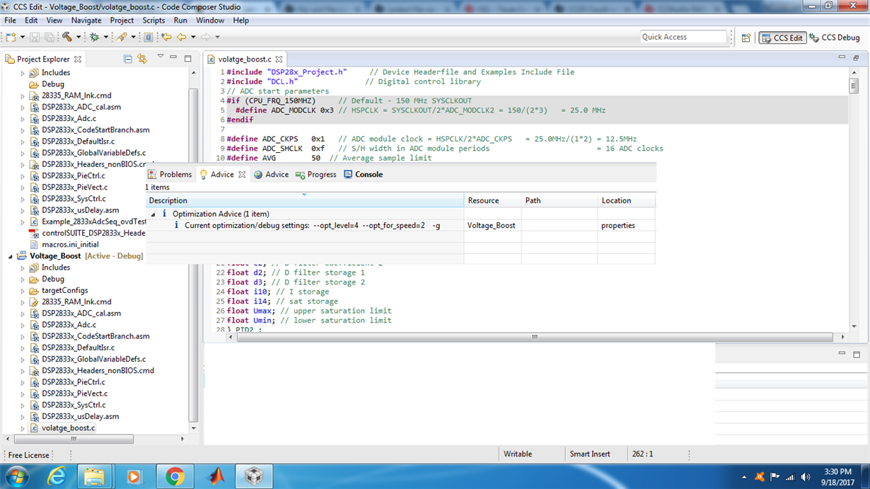Screen dimensions: 870x489
Task: Open the Navigate menu
Action: pos(86,21)
